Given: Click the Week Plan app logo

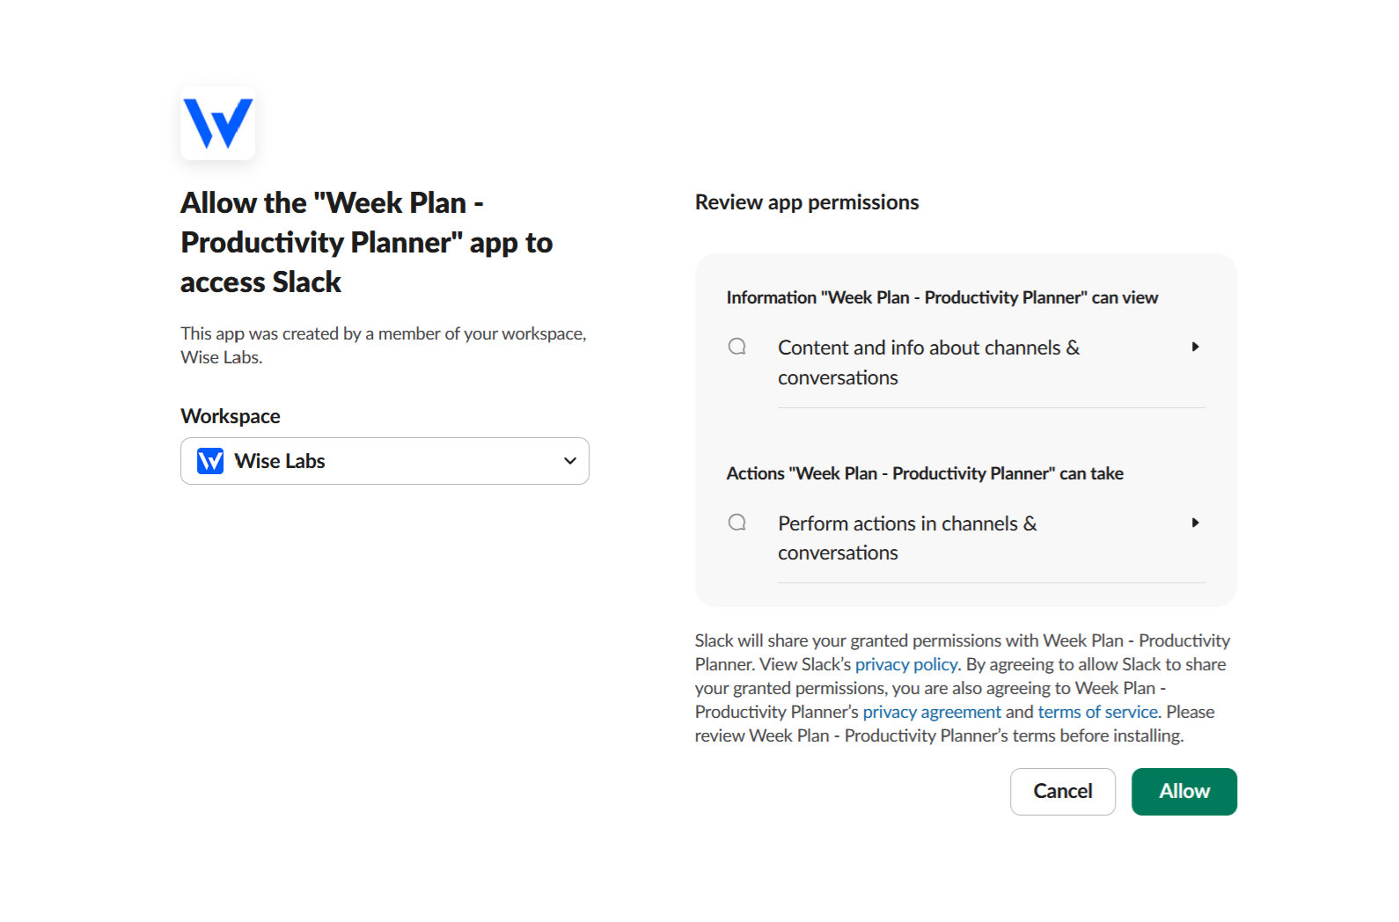Looking at the screenshot, I should pyautogui.click(x=217, y=123).
